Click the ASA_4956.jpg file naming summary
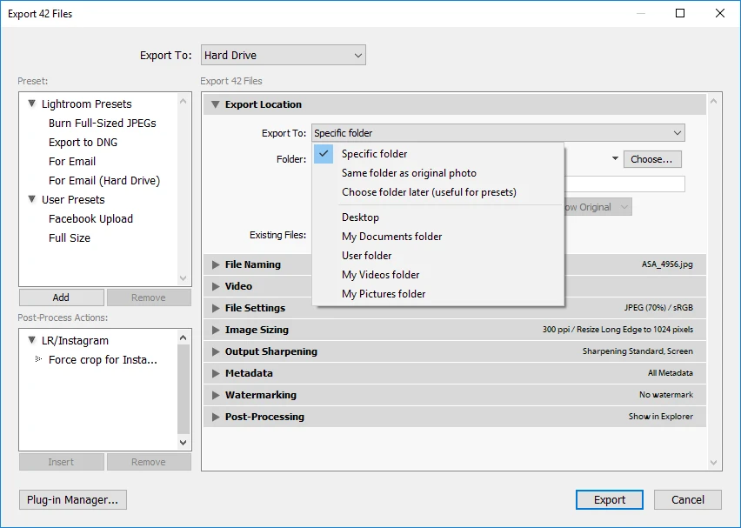The image size is (741, 528). (667, 264)
